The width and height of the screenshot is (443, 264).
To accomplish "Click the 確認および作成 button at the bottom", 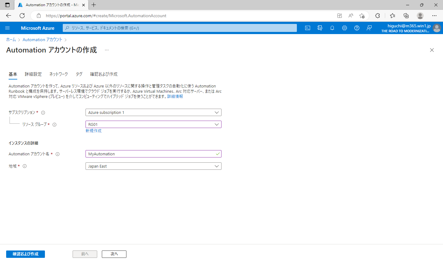I will [x=26, y=254].
